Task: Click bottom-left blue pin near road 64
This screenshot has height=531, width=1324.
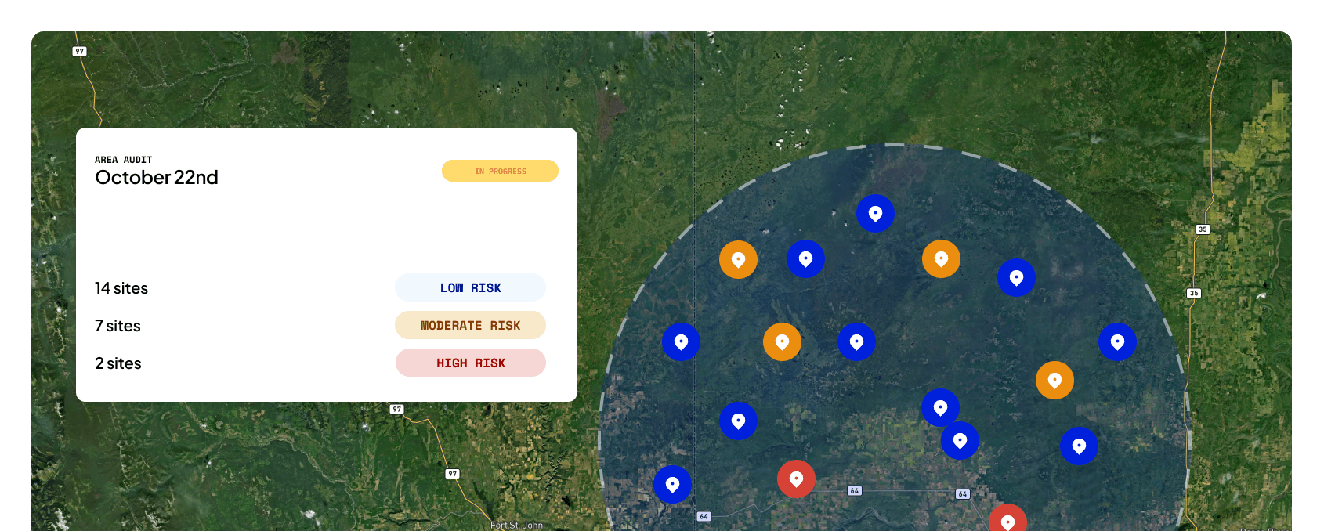Action: coord(672,485)
